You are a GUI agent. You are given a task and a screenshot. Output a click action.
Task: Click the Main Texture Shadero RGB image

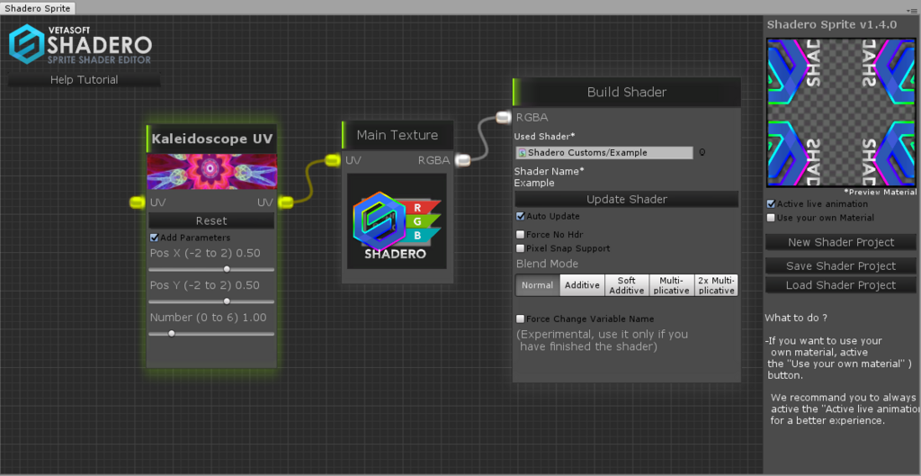[397, 221]
